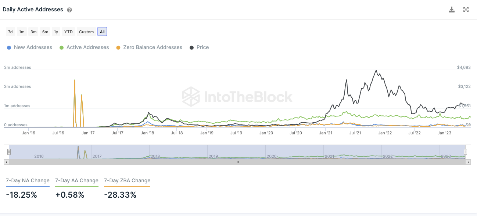This screenshot has width=477, height=216.
Task: Select the 1y time range
Action: pos(56,32)
